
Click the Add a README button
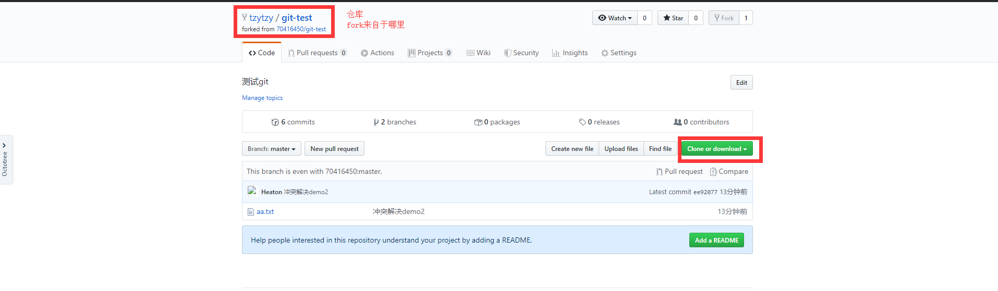(x=716, y=240)
